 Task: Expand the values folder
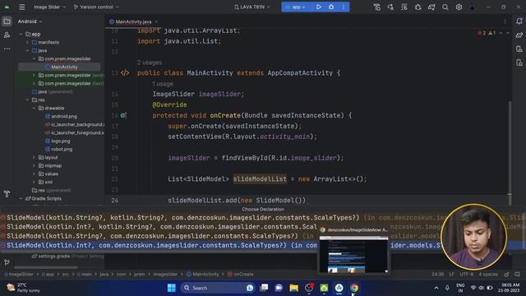click(34, 173)
